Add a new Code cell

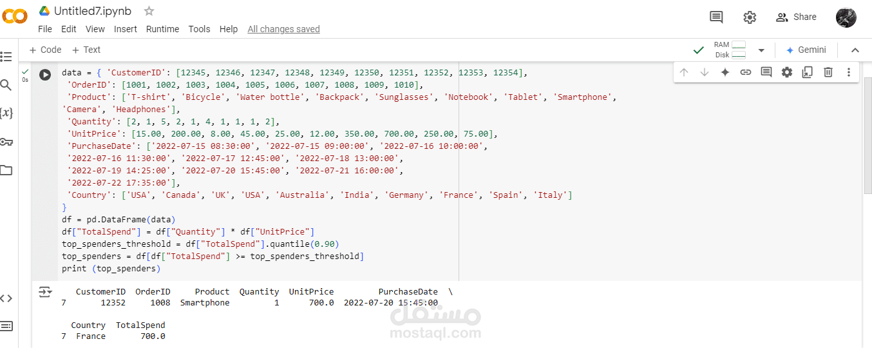(x=45, y=50)
